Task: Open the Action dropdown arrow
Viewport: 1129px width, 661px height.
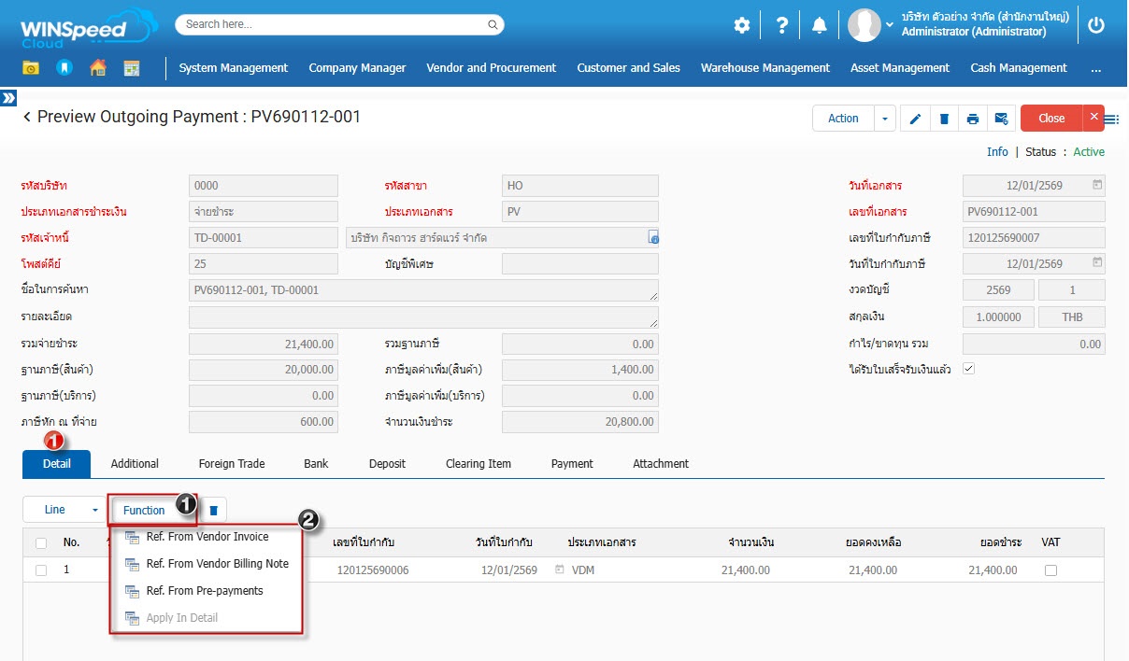Action: [884, 119]
